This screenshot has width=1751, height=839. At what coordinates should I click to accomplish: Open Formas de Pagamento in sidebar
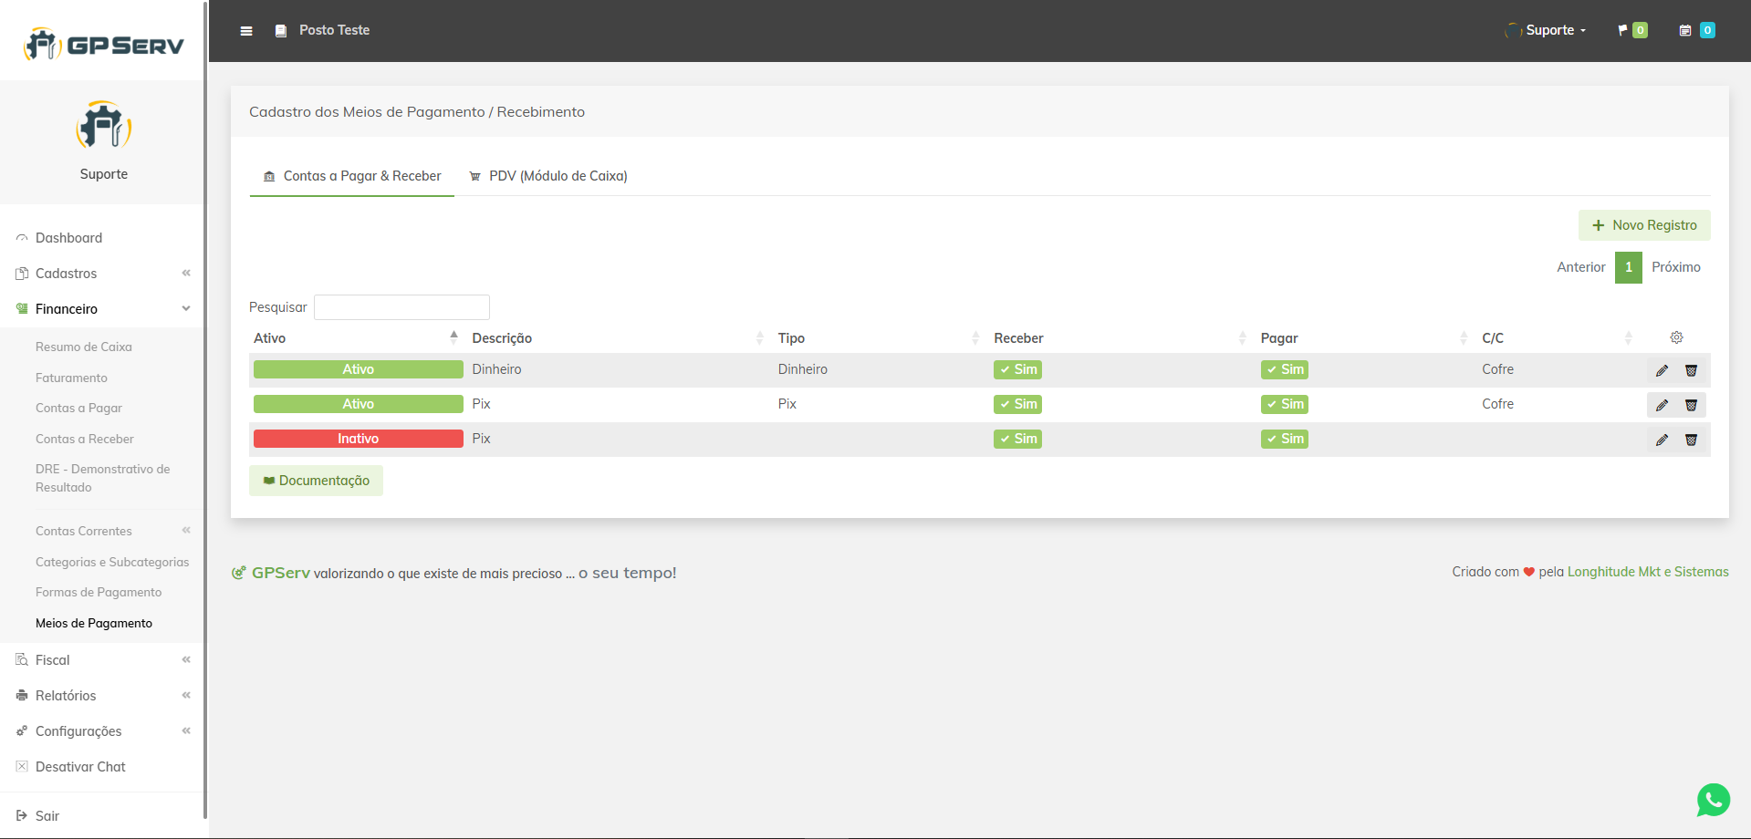pos(99,593)
